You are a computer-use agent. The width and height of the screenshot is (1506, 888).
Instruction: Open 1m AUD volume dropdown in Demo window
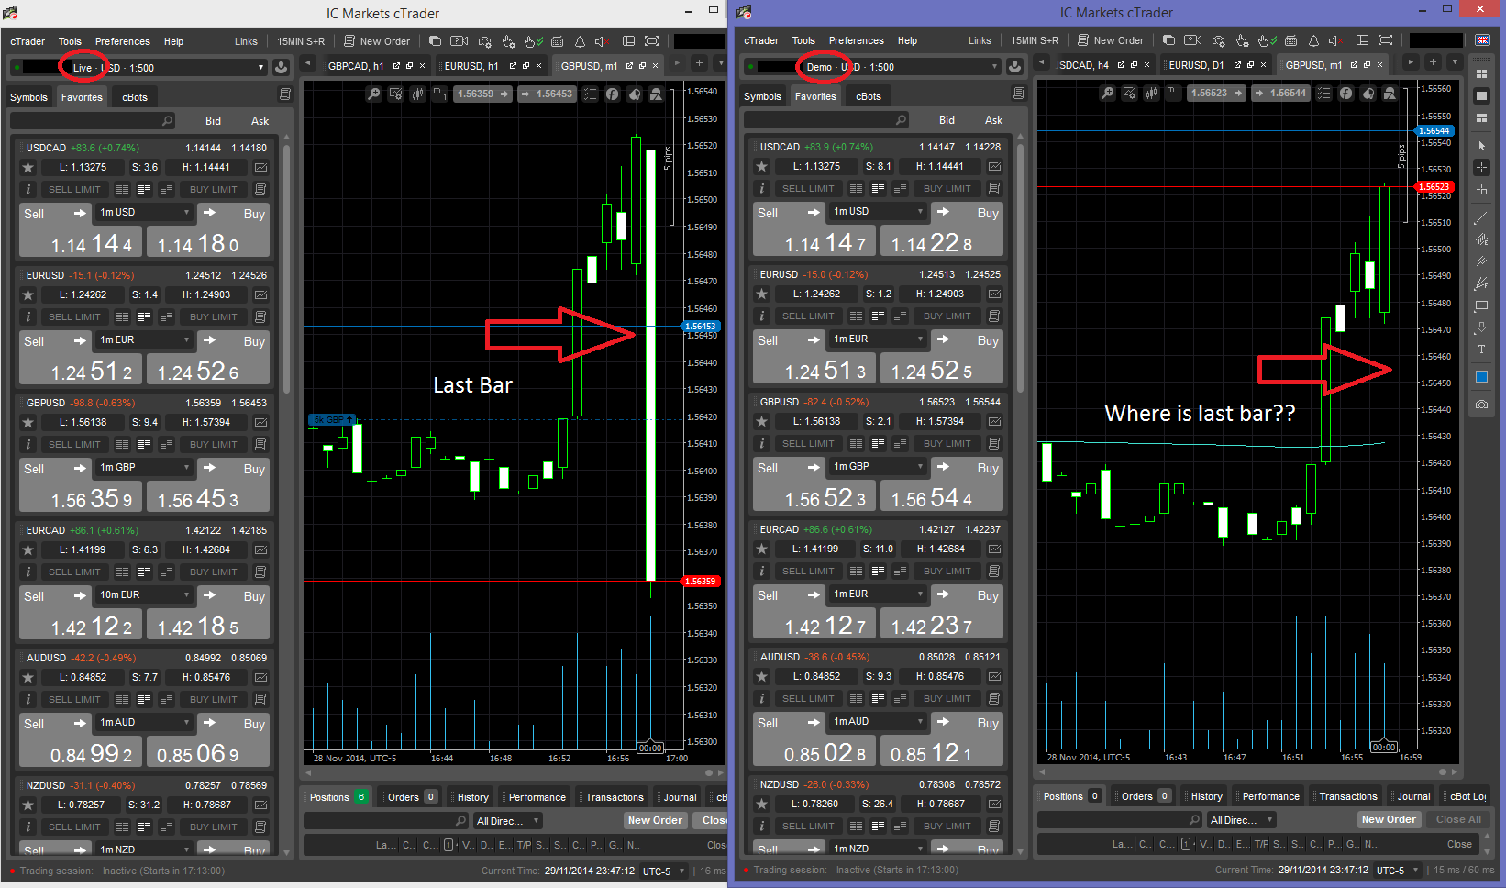click(x=878, y=721)
